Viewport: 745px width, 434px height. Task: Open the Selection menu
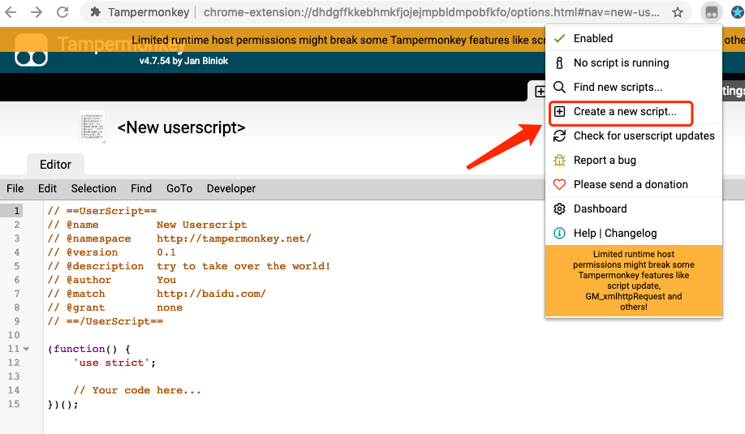click(x=93, y=188)
